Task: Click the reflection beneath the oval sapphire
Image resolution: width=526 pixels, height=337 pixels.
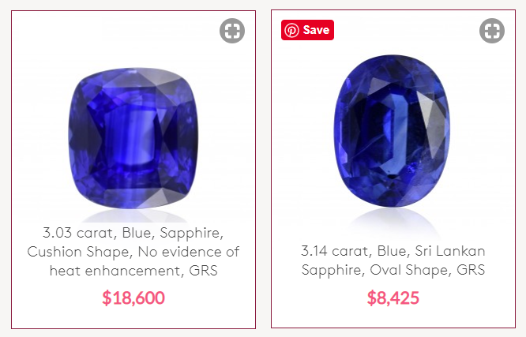Action: pyautogui.click(x=393, y=219)
